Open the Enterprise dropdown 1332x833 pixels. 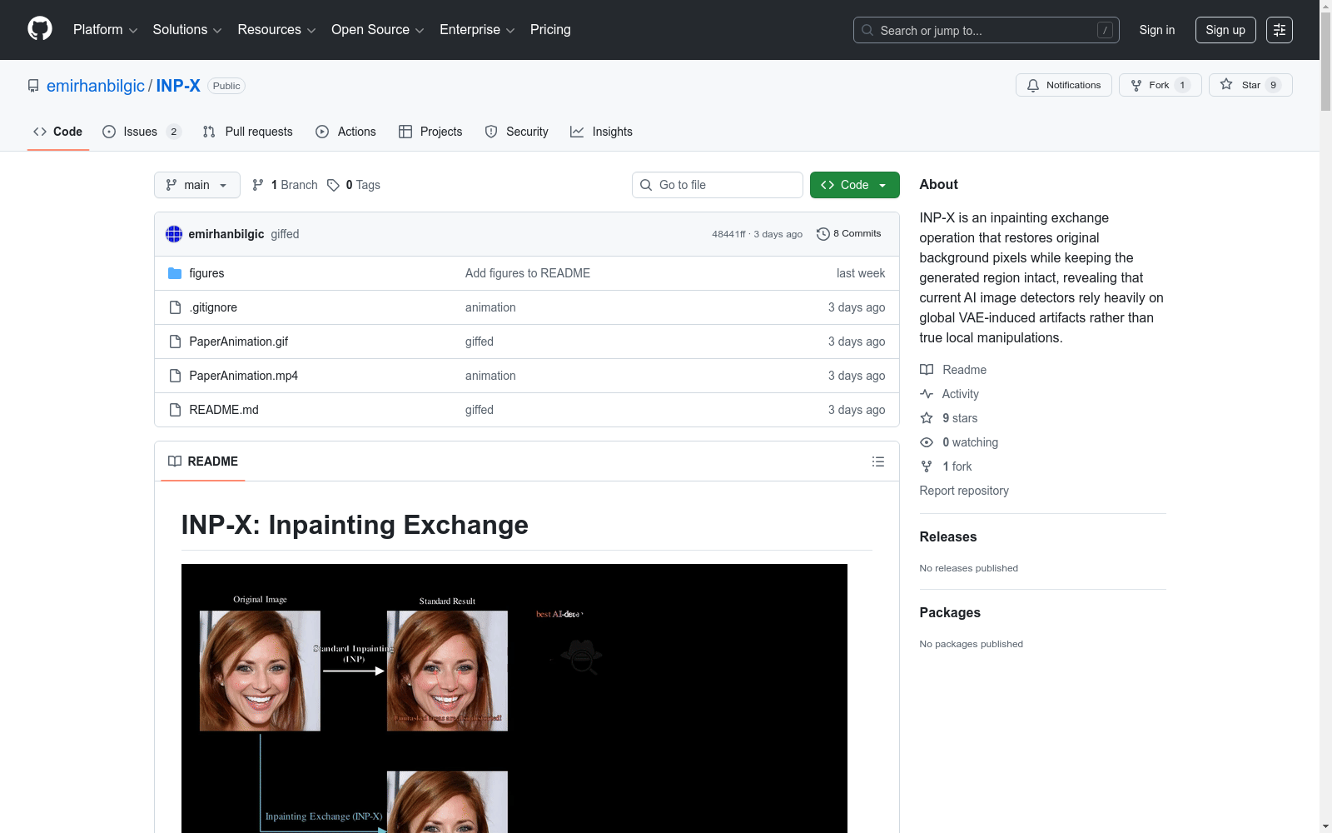click(x=477, y=30)
